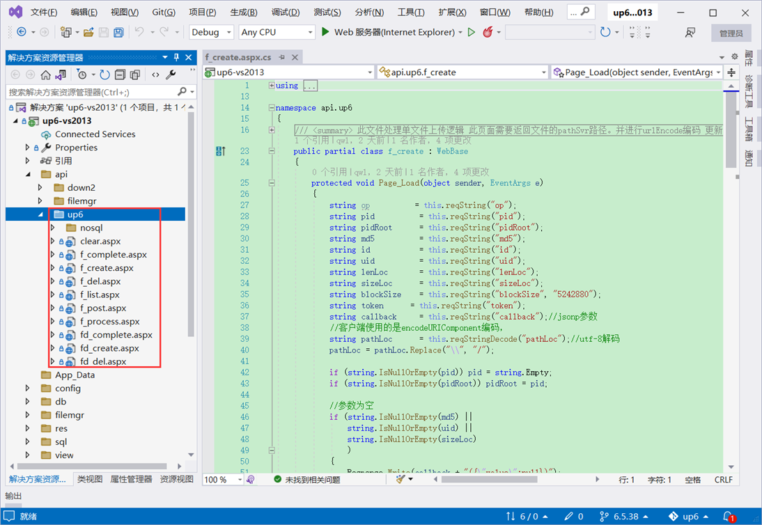
Task: Open the 100 % zoom level selector
Action: tap(223, 479)
